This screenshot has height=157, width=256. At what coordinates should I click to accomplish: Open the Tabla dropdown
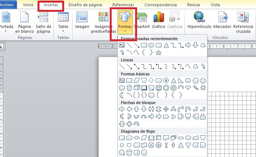pos(63,22)
